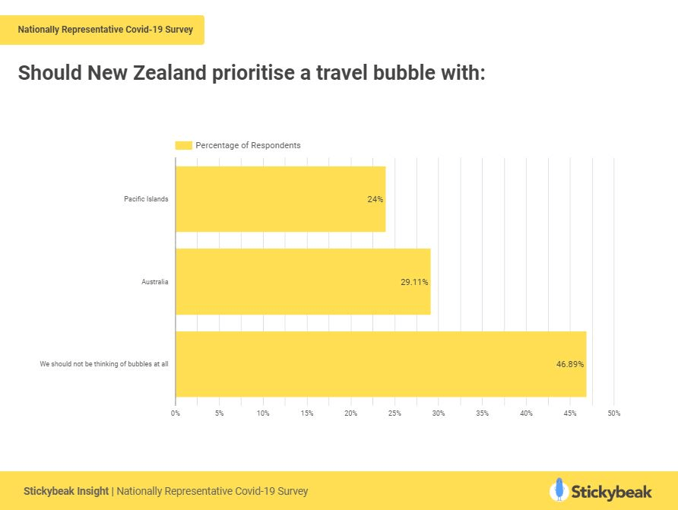678x510 pixels.
Task: Click the footer Nationally Representative Covid-19 Survey text
Action: (213, 491)
